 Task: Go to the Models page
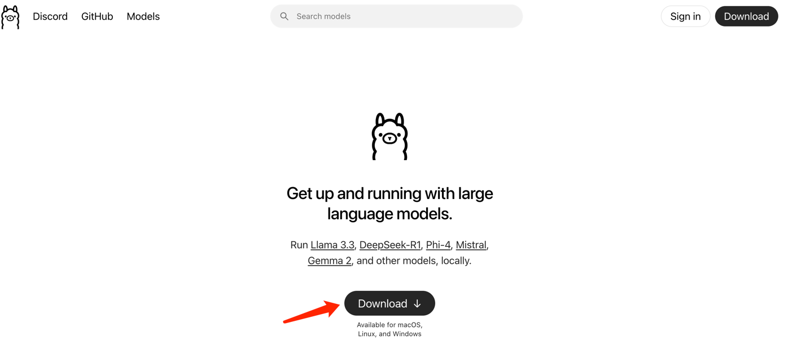(143, 16)
